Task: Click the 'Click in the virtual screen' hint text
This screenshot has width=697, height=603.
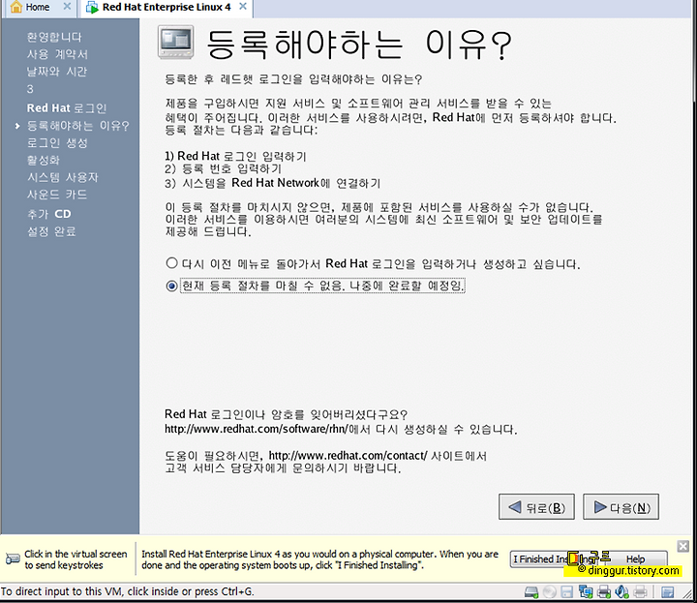Action: [76, 559]
